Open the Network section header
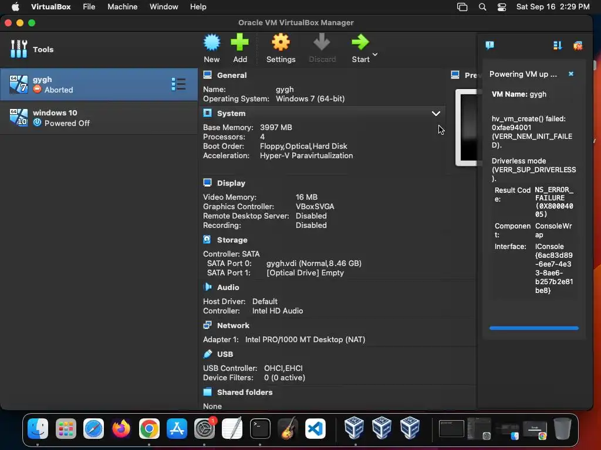 tap(233, 326)
